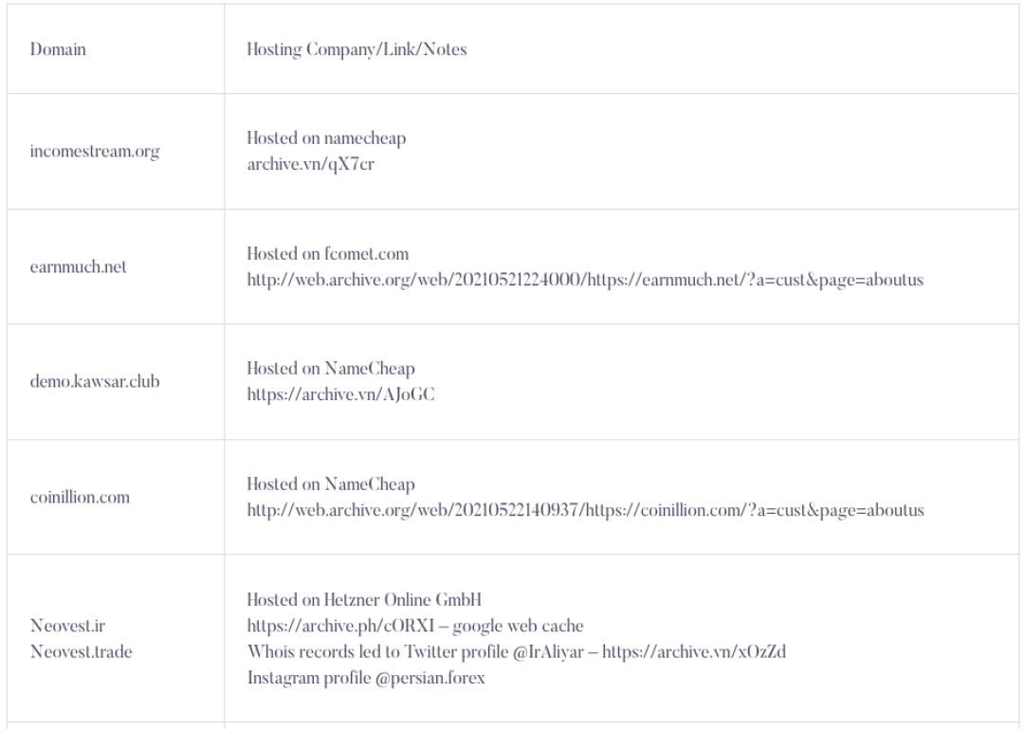Open the web.archive.org coinillion.com aboutus link

(585, 511)
